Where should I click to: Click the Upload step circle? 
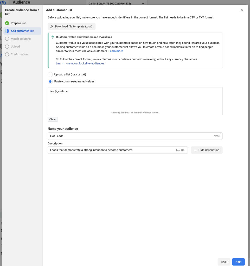point(7,46)
